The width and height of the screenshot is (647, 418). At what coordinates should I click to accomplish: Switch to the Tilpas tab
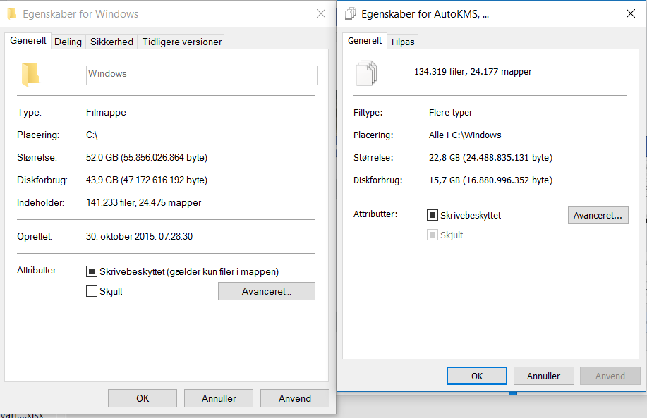point(402,42)
